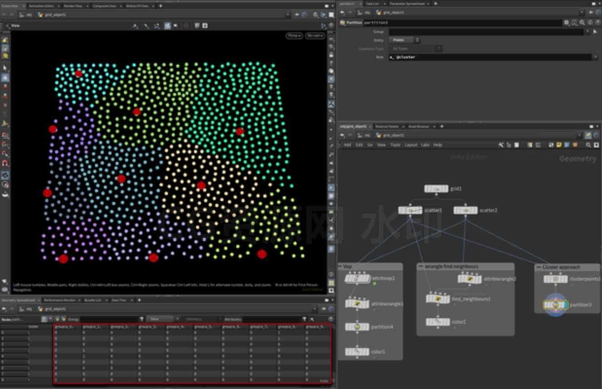The image size is (602, 389).
Task: Open the network editor Help menu
Action: pos(438,145)
